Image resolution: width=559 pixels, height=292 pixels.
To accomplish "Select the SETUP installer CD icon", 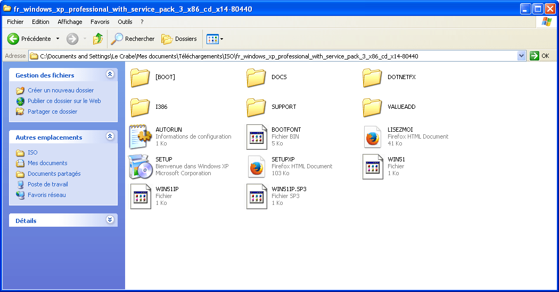I will pyautogui.click(x=140, y=167).
